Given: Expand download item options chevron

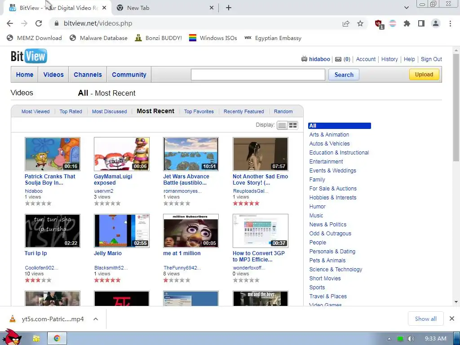Looking at the screenshot, I should point(96,319).
